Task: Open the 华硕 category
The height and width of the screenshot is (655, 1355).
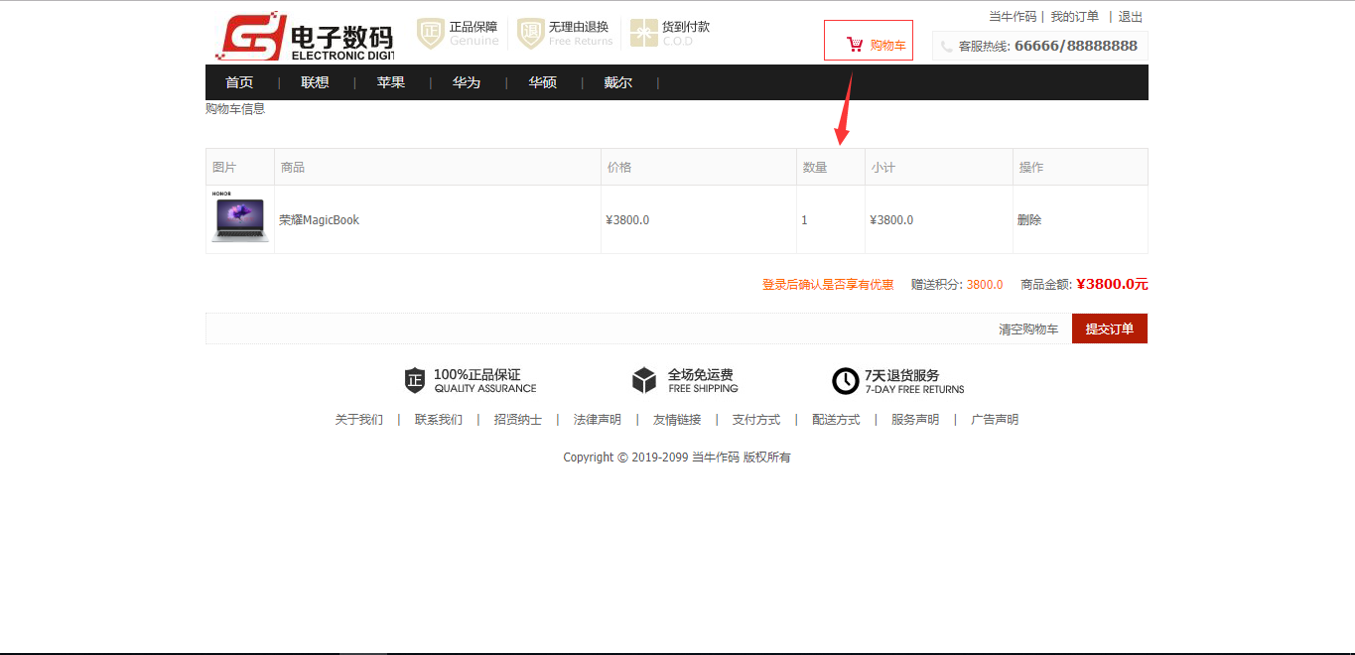Action: (x=542, y=82)
